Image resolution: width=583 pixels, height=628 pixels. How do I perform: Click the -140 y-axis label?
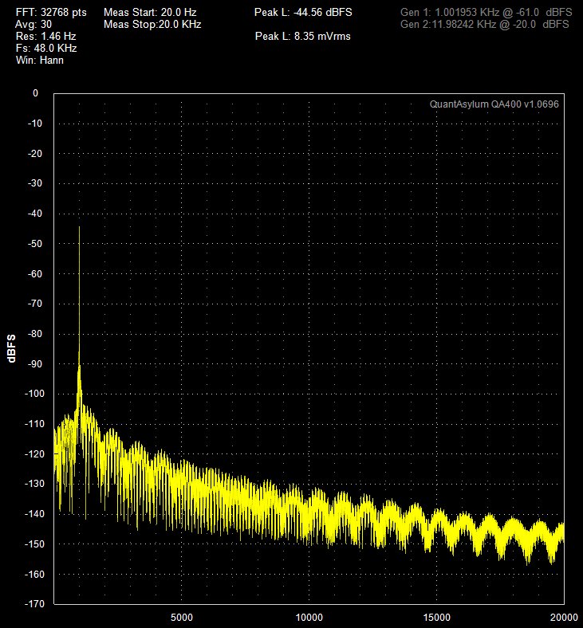pos(34,513)
